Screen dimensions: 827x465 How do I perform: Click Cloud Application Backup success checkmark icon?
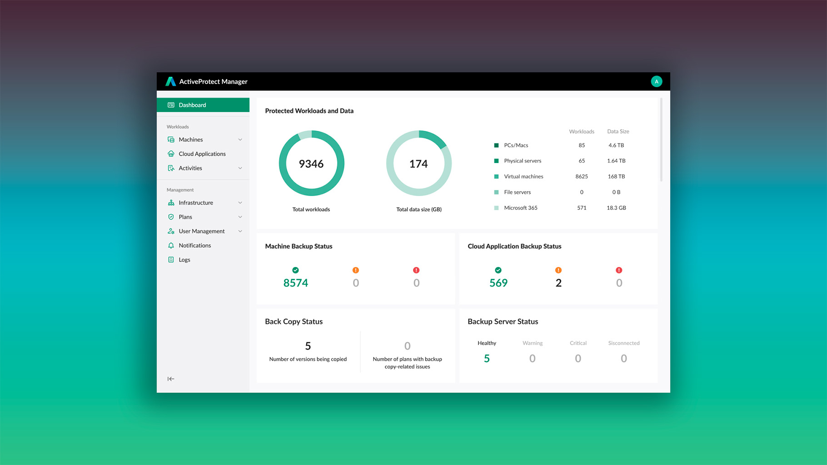coord(498,270)
